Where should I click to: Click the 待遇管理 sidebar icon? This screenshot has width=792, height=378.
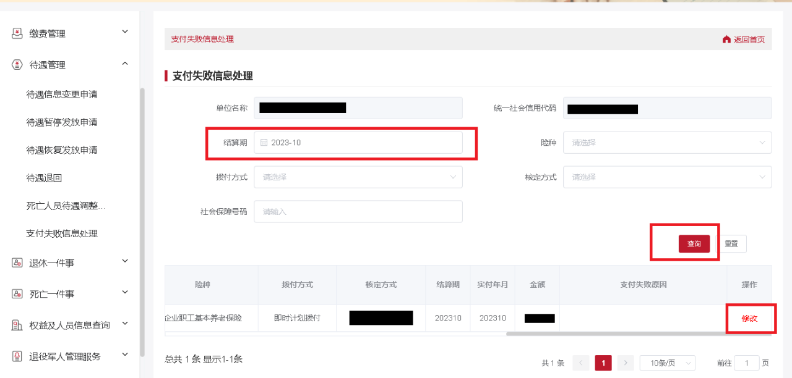click(17, 65)
